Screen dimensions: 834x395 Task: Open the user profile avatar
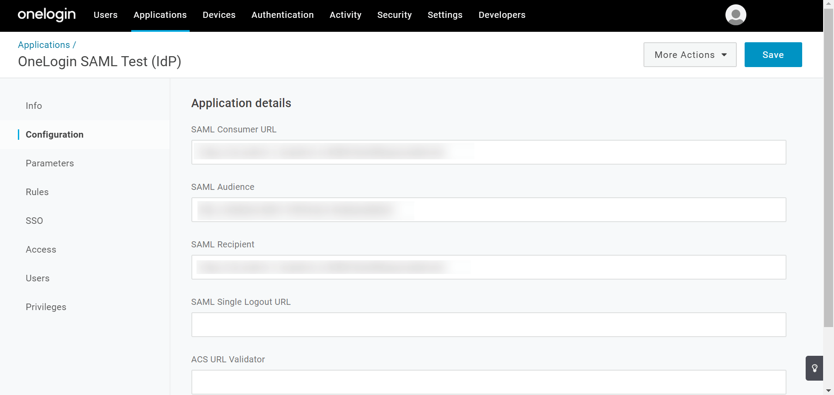coord(735,15)
